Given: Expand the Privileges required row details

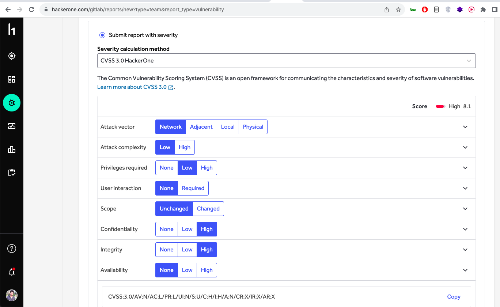Looking at the screenshot, I should (465, 168).
